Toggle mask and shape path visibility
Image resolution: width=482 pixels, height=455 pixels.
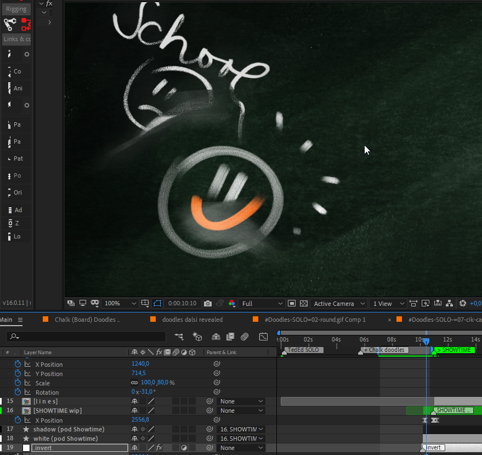157,304
